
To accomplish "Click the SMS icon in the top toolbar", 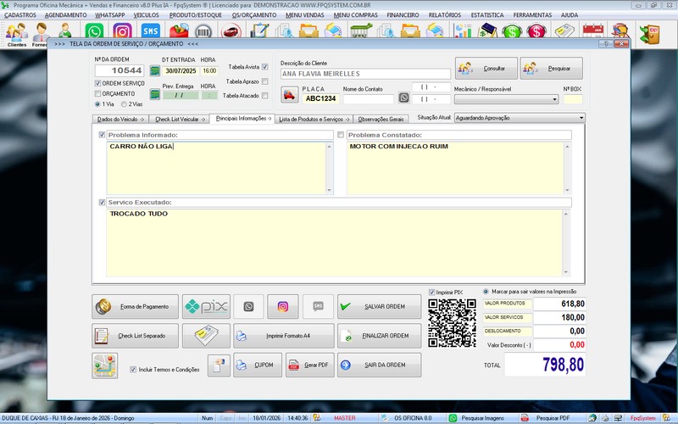I will (x=150, y=32).
